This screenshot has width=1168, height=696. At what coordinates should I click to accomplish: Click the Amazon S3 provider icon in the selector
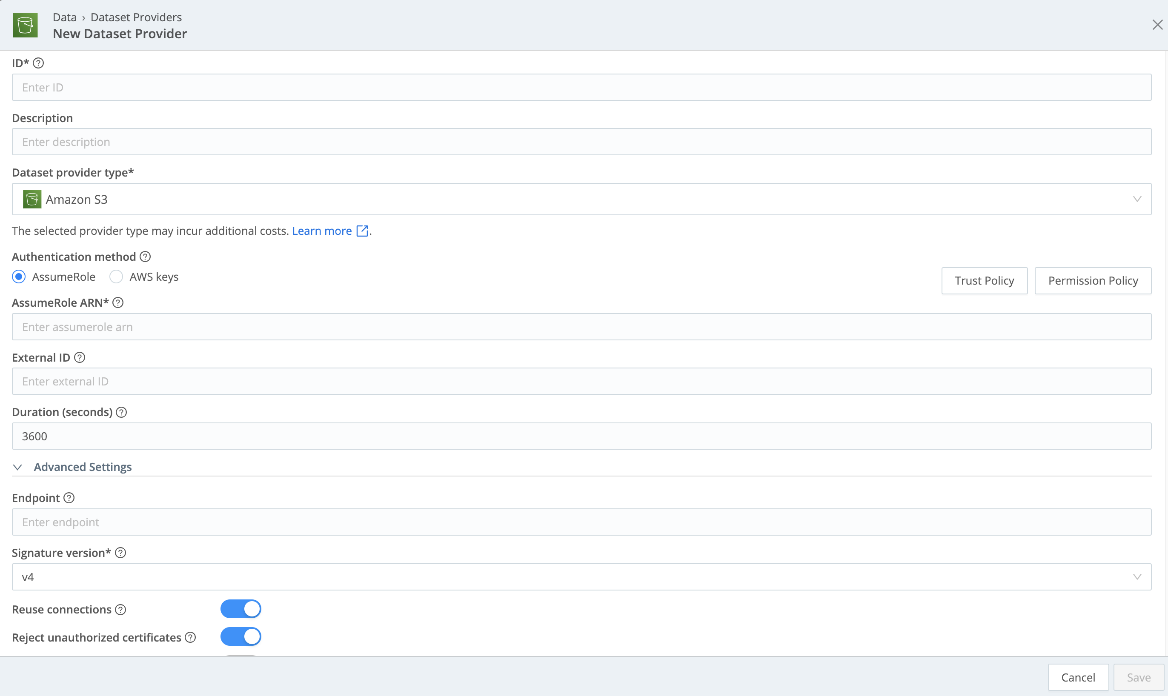[31, 199]
